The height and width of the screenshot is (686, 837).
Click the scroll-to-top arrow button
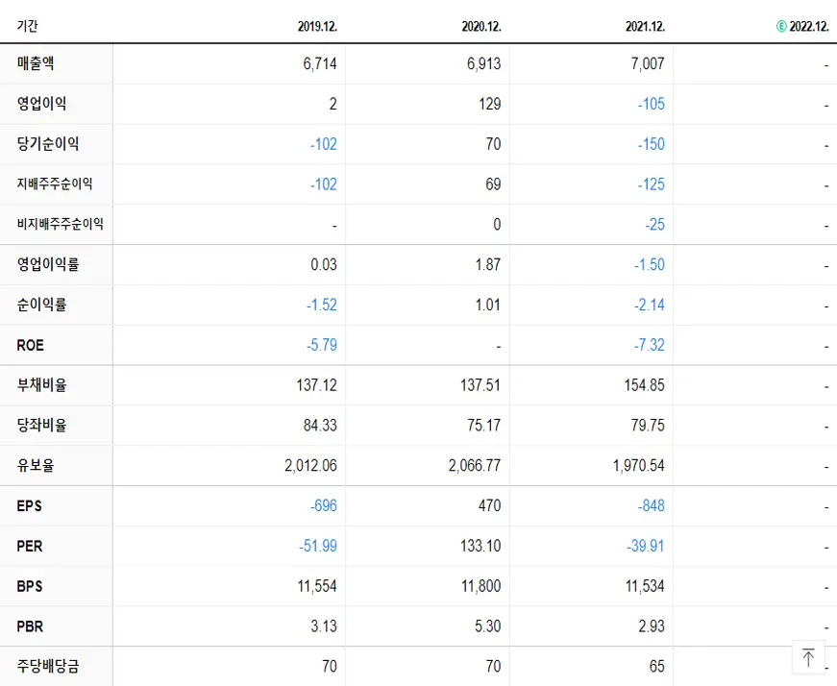(808, 657)
